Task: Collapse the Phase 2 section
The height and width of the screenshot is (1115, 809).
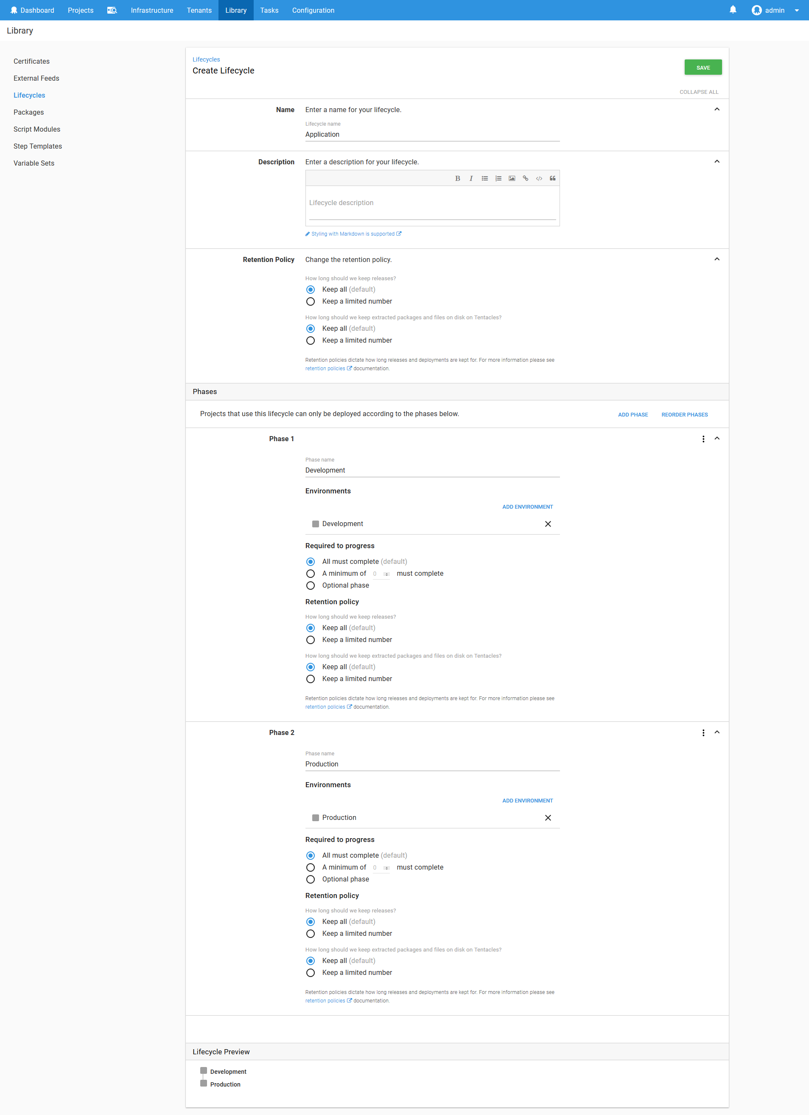Action: [x=717, y=732]
